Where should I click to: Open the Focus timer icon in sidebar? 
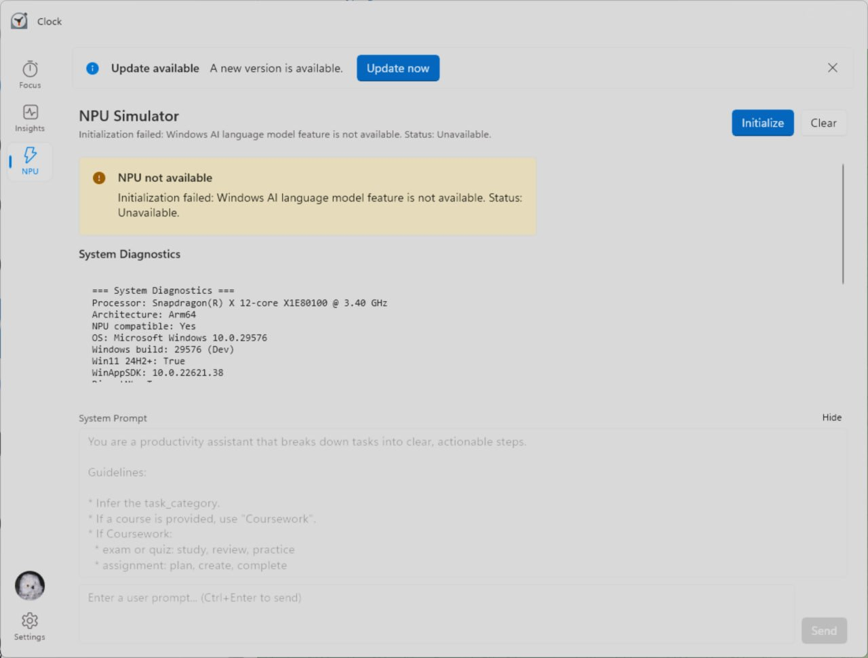click(30, 69)
